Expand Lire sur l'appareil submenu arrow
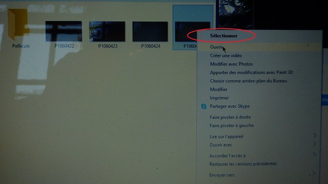The width and height of the screenshot is (328, 184). point(314,136)
